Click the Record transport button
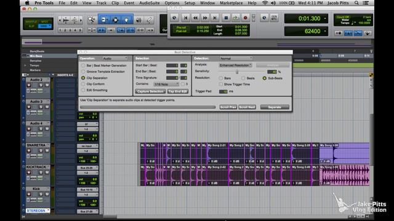Screen dimensions: 394x221 click(x=245, y=18)
